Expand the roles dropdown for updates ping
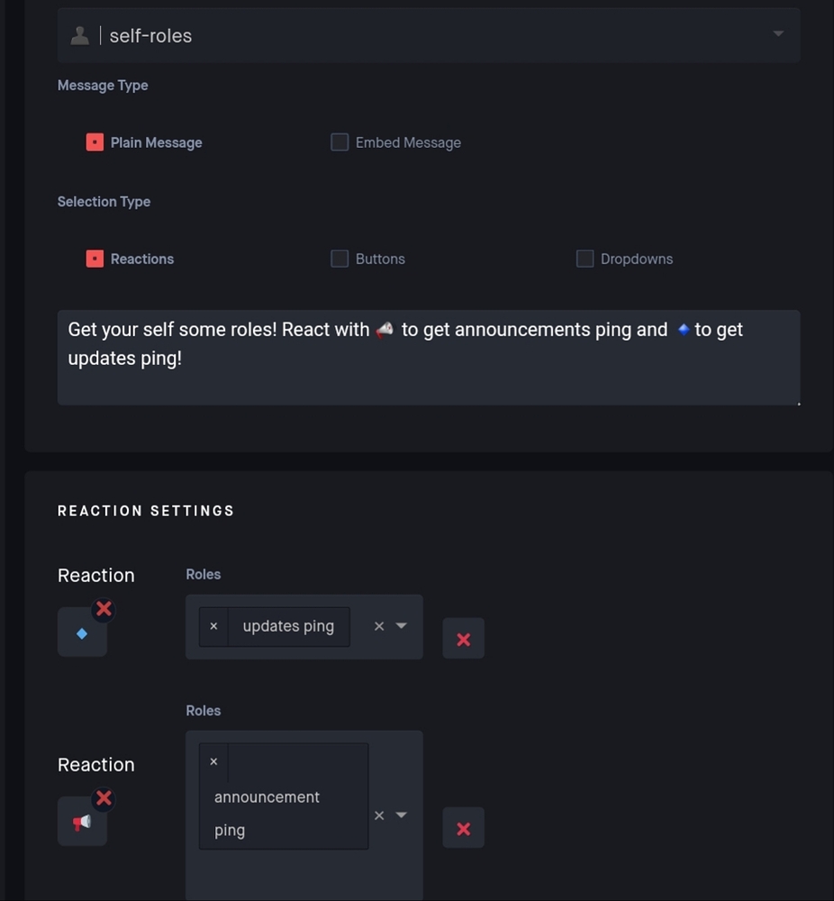This screenshot has height=901, width=834. pyautogui.click(x=401, y=625)
